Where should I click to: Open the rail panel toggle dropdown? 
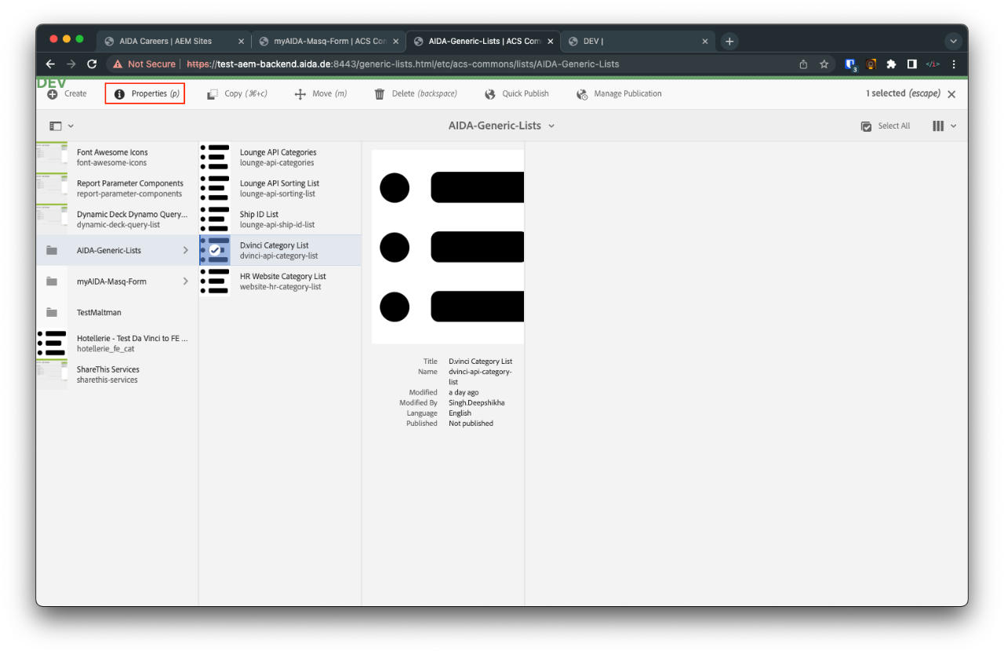(61, 126)
